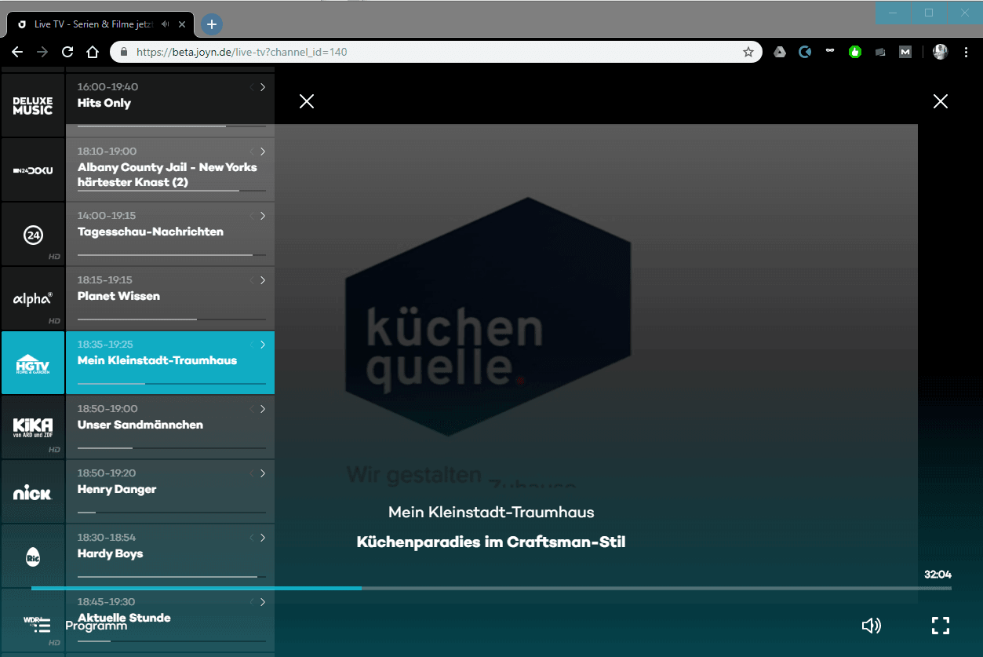The height and width of the screenshot is (657, 983).
Task: Show next program for Albany County Jail
Action: (263, 151)
